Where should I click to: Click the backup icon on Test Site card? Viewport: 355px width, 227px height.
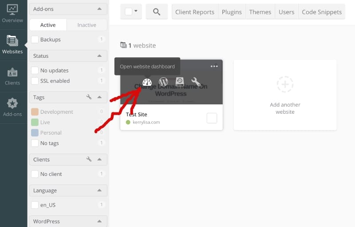180,82
